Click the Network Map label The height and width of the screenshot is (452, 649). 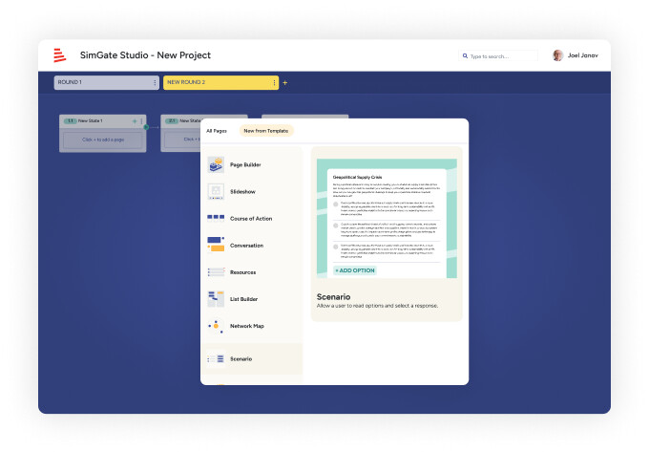pyautogui.click(x=246, y=326)
